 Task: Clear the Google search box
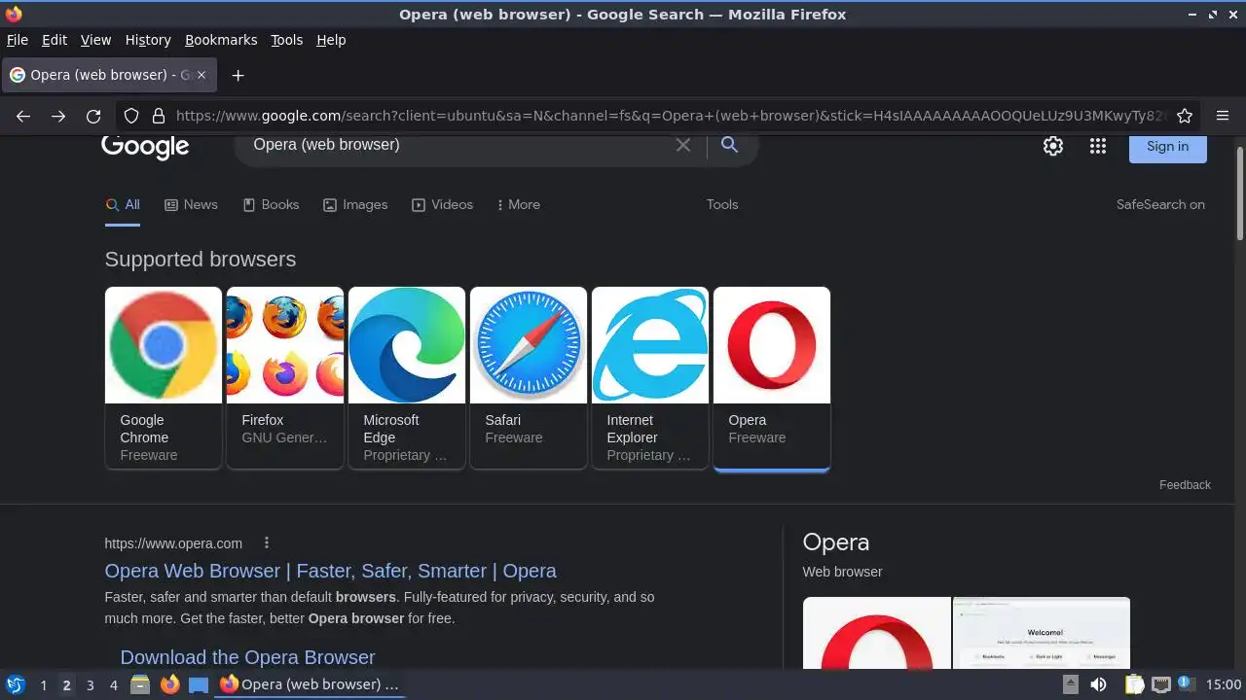(683, 145)
